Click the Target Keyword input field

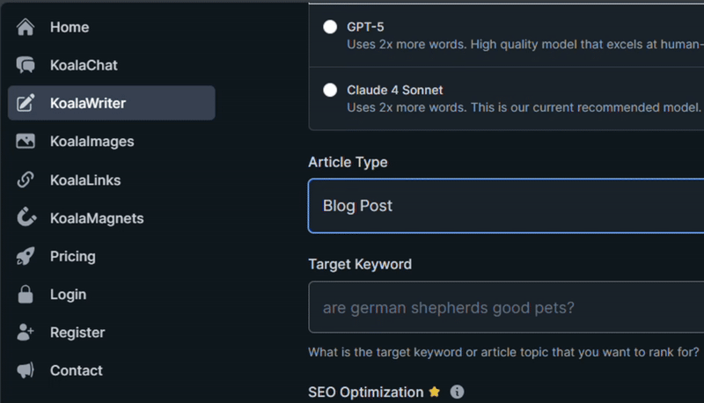(505, 308)
